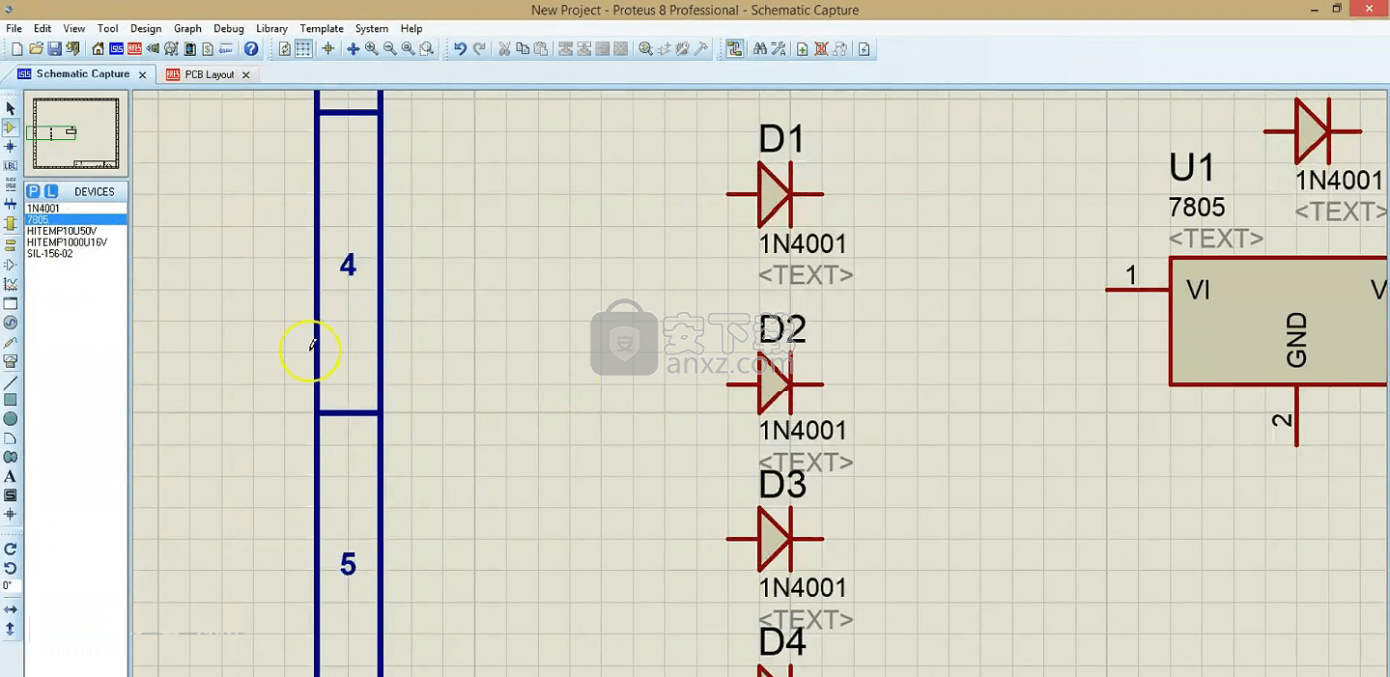Viewport: 1390px width, 677px height.
Task: Click the P pick devices button
Action: click(x=33, y=191)
